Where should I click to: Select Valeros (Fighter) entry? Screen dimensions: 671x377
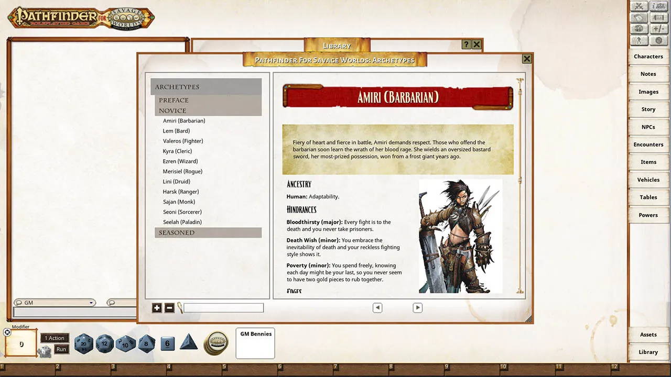[183, 141]
